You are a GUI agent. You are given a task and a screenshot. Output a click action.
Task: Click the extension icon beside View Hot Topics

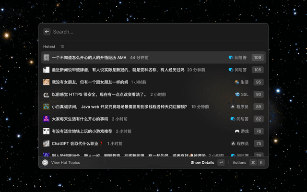coord(45,163)
